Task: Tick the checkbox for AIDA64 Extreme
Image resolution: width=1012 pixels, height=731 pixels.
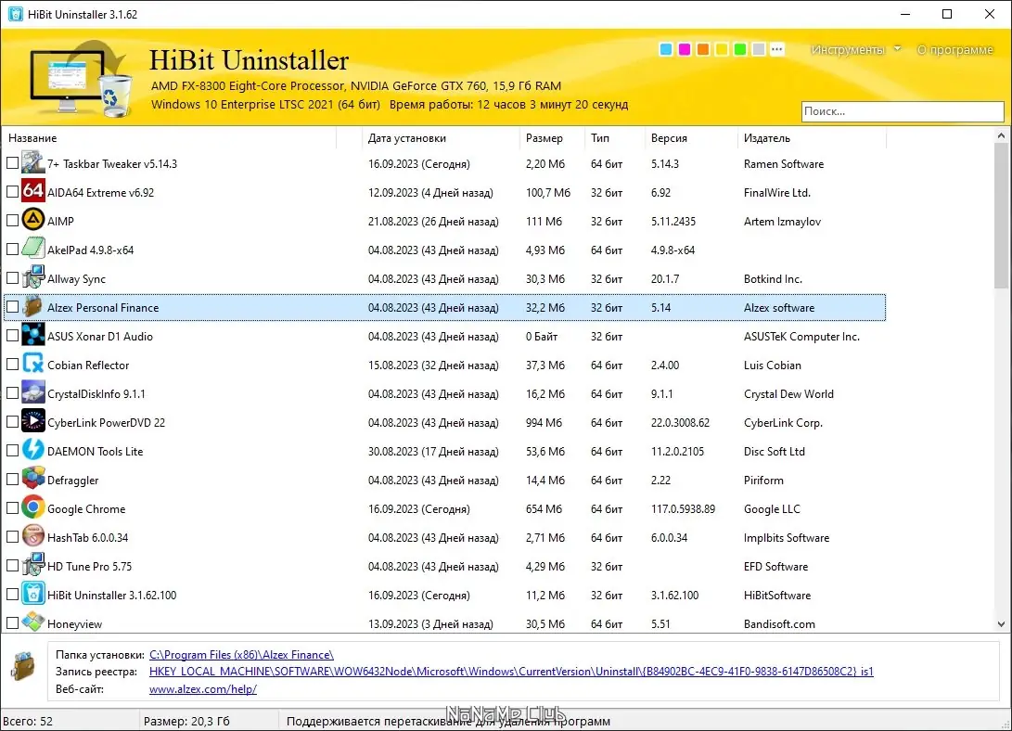Action: pyautogui.click(x=12, y=192)
